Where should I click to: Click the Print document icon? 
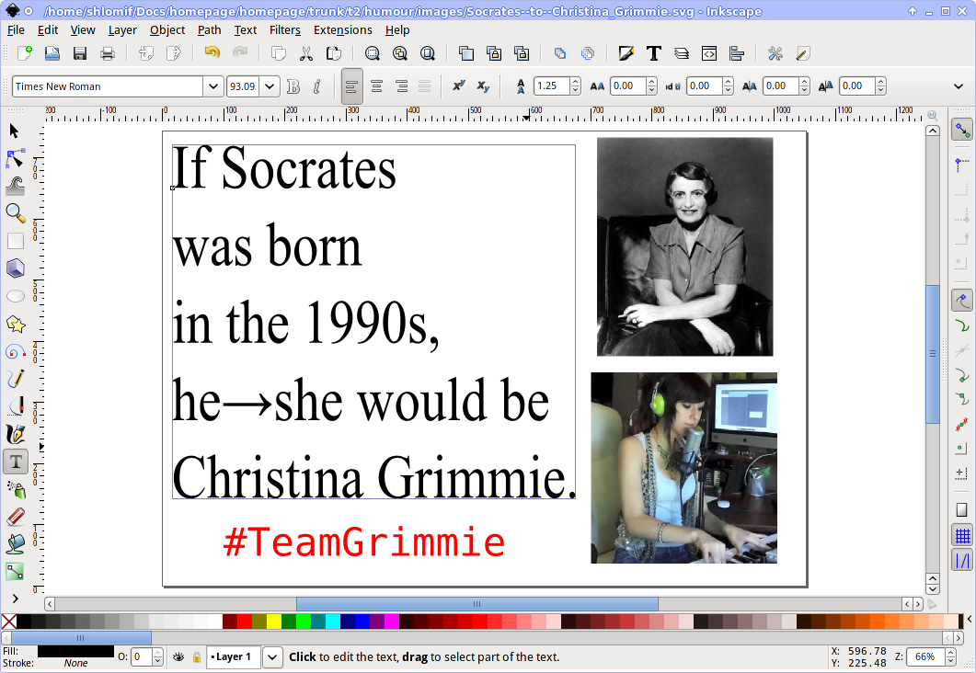[107, 53]
